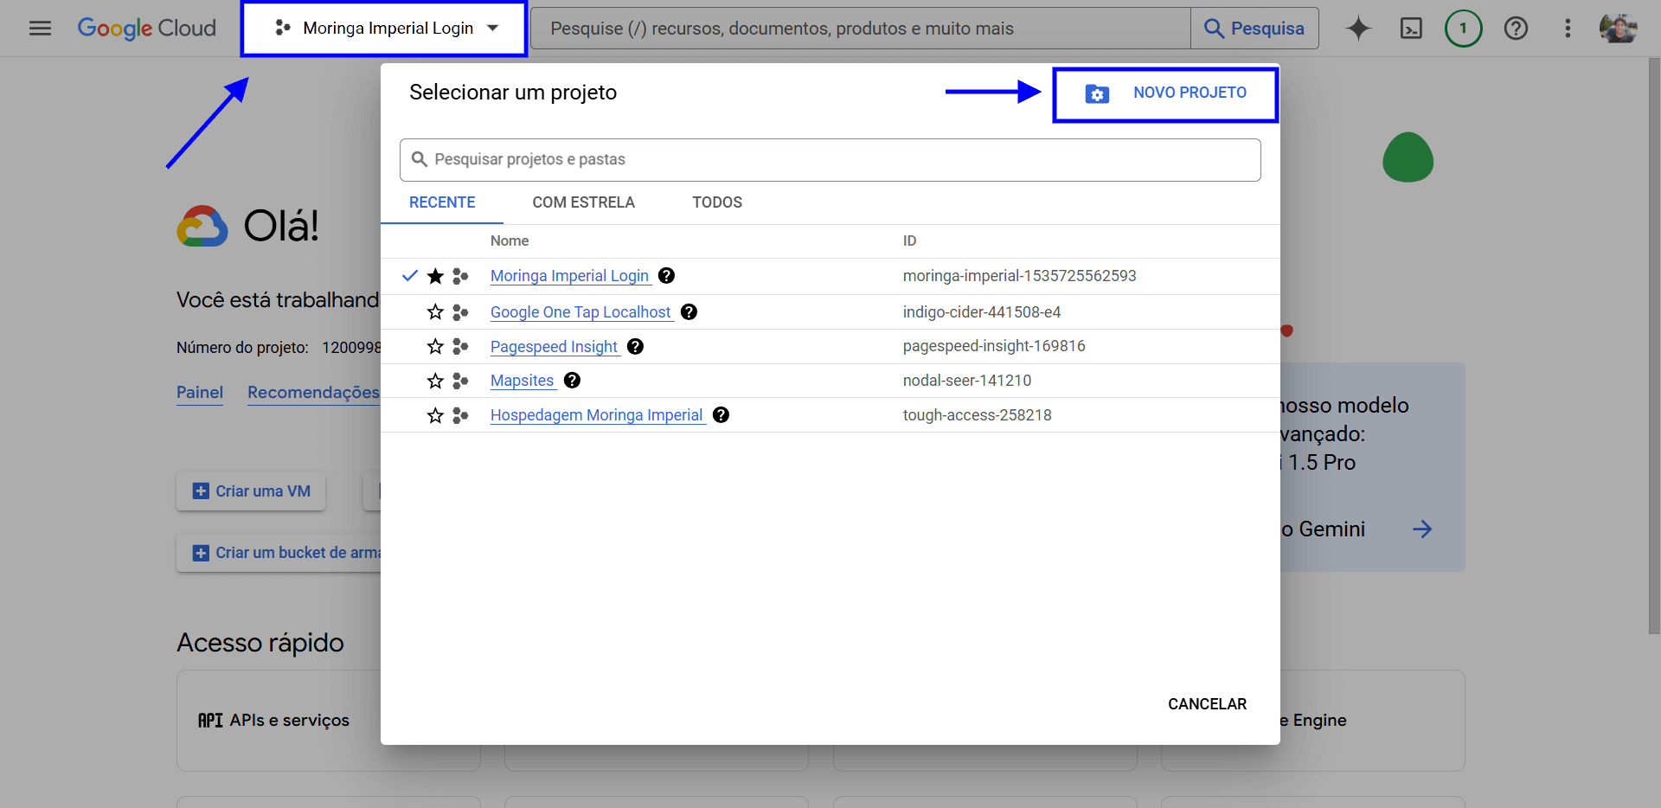Click Criar uma VM button

click(x=251, y=491)
